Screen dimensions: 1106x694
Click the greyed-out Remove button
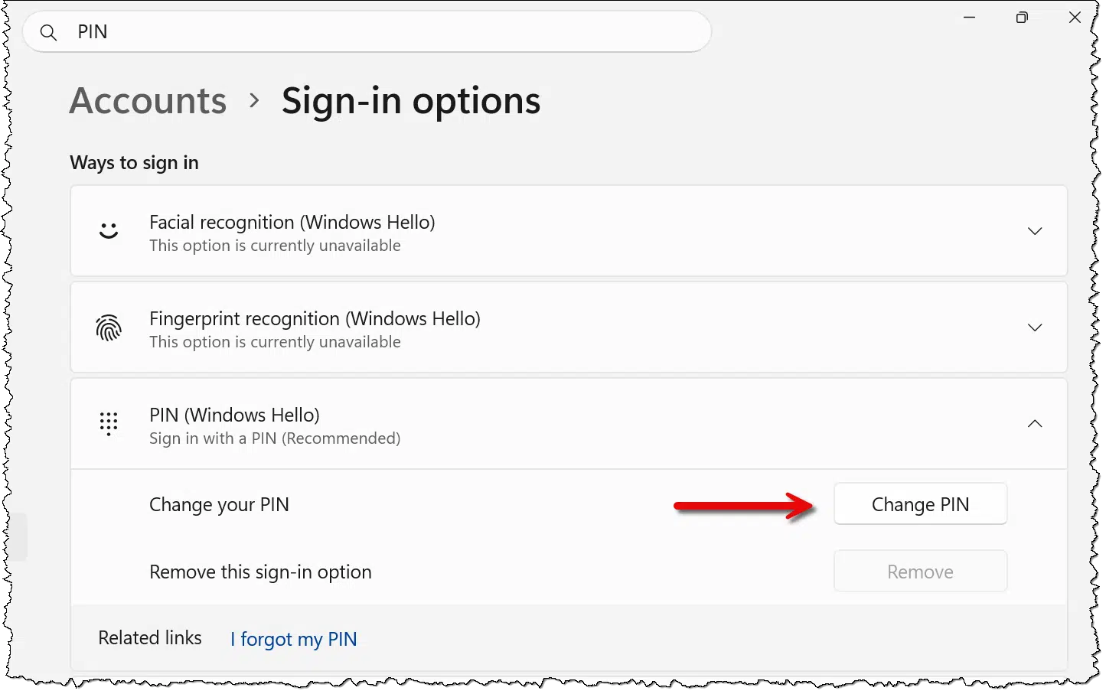[x=920, y=572]
